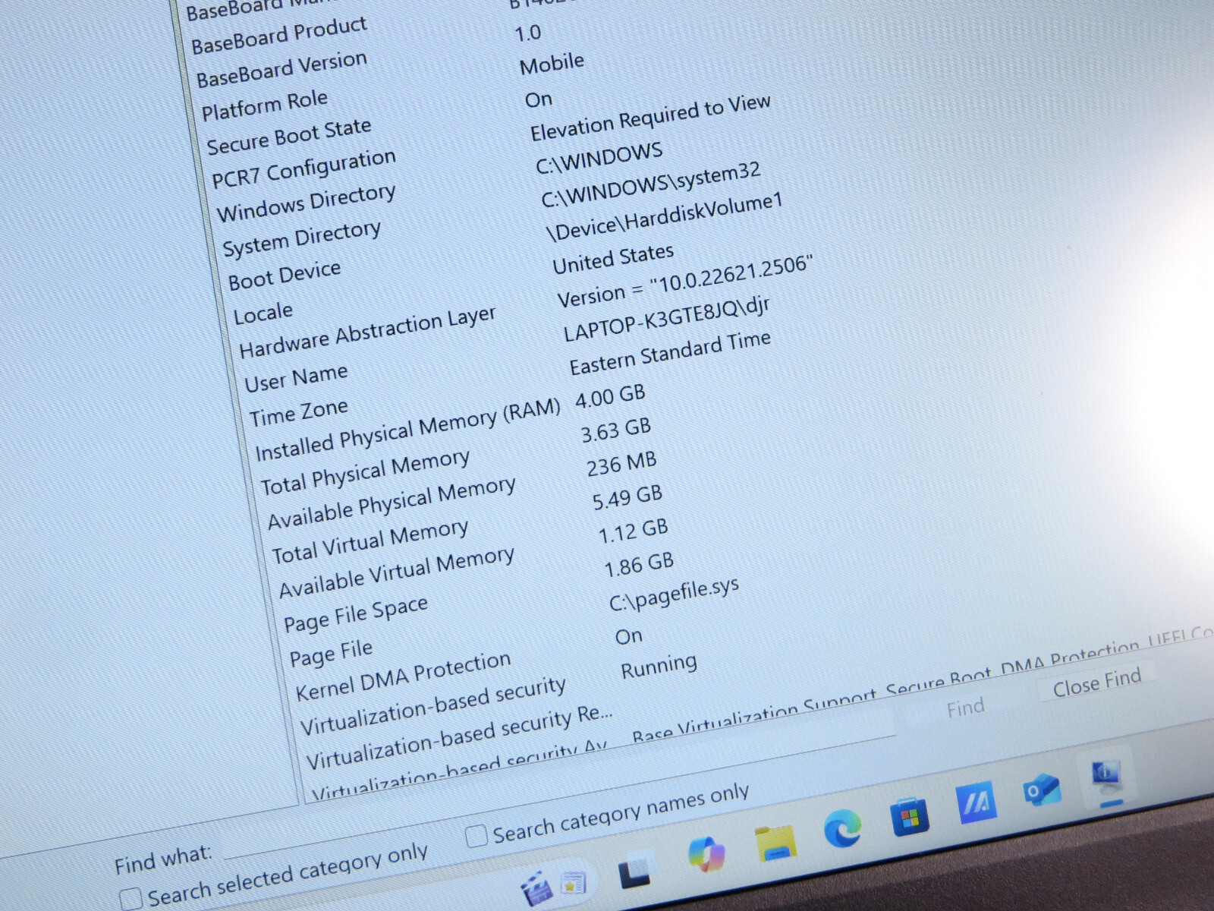Click the C:\WINDOWS\system32 value
Screen dimensions: 1214x911
(650, 184)
